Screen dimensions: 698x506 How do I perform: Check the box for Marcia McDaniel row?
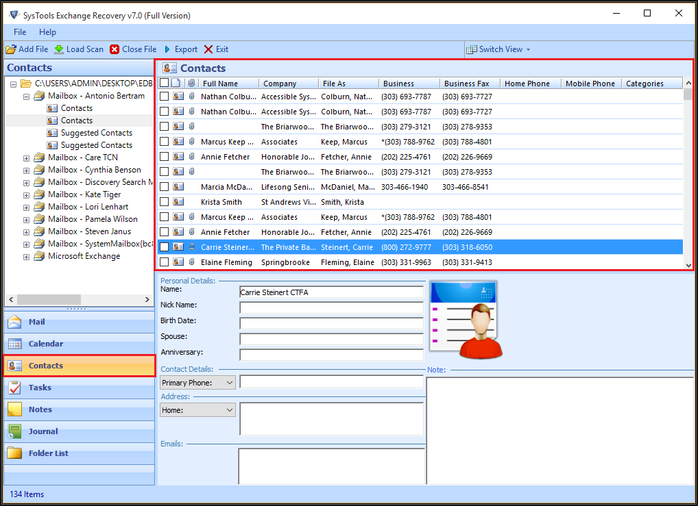165,187
